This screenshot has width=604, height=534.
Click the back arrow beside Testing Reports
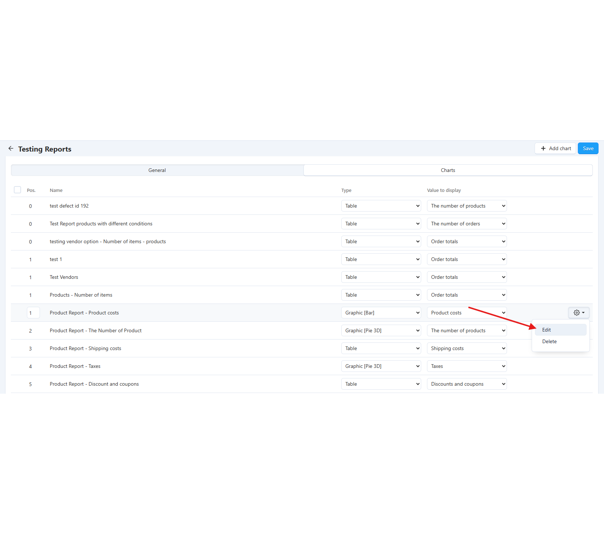click(11, 149)
